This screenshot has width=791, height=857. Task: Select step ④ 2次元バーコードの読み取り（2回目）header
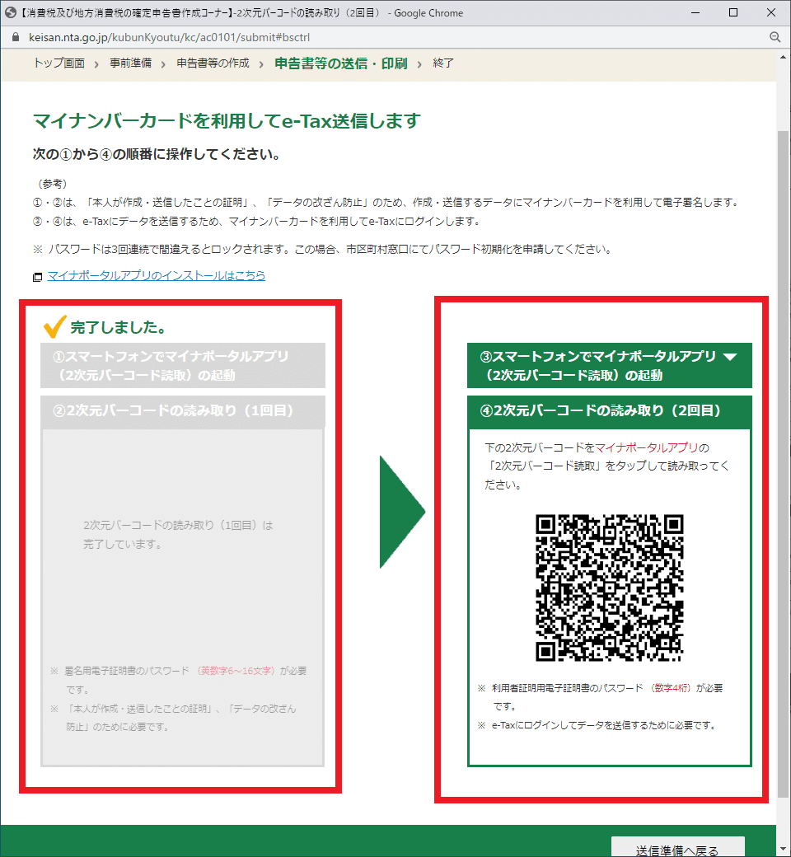point(609,411)
